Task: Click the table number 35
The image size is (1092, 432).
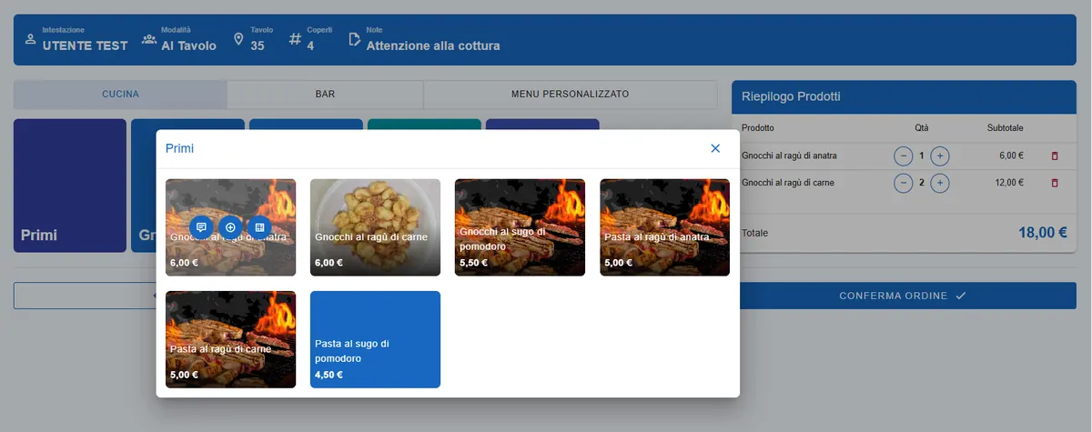Action: tap(258, 45)
